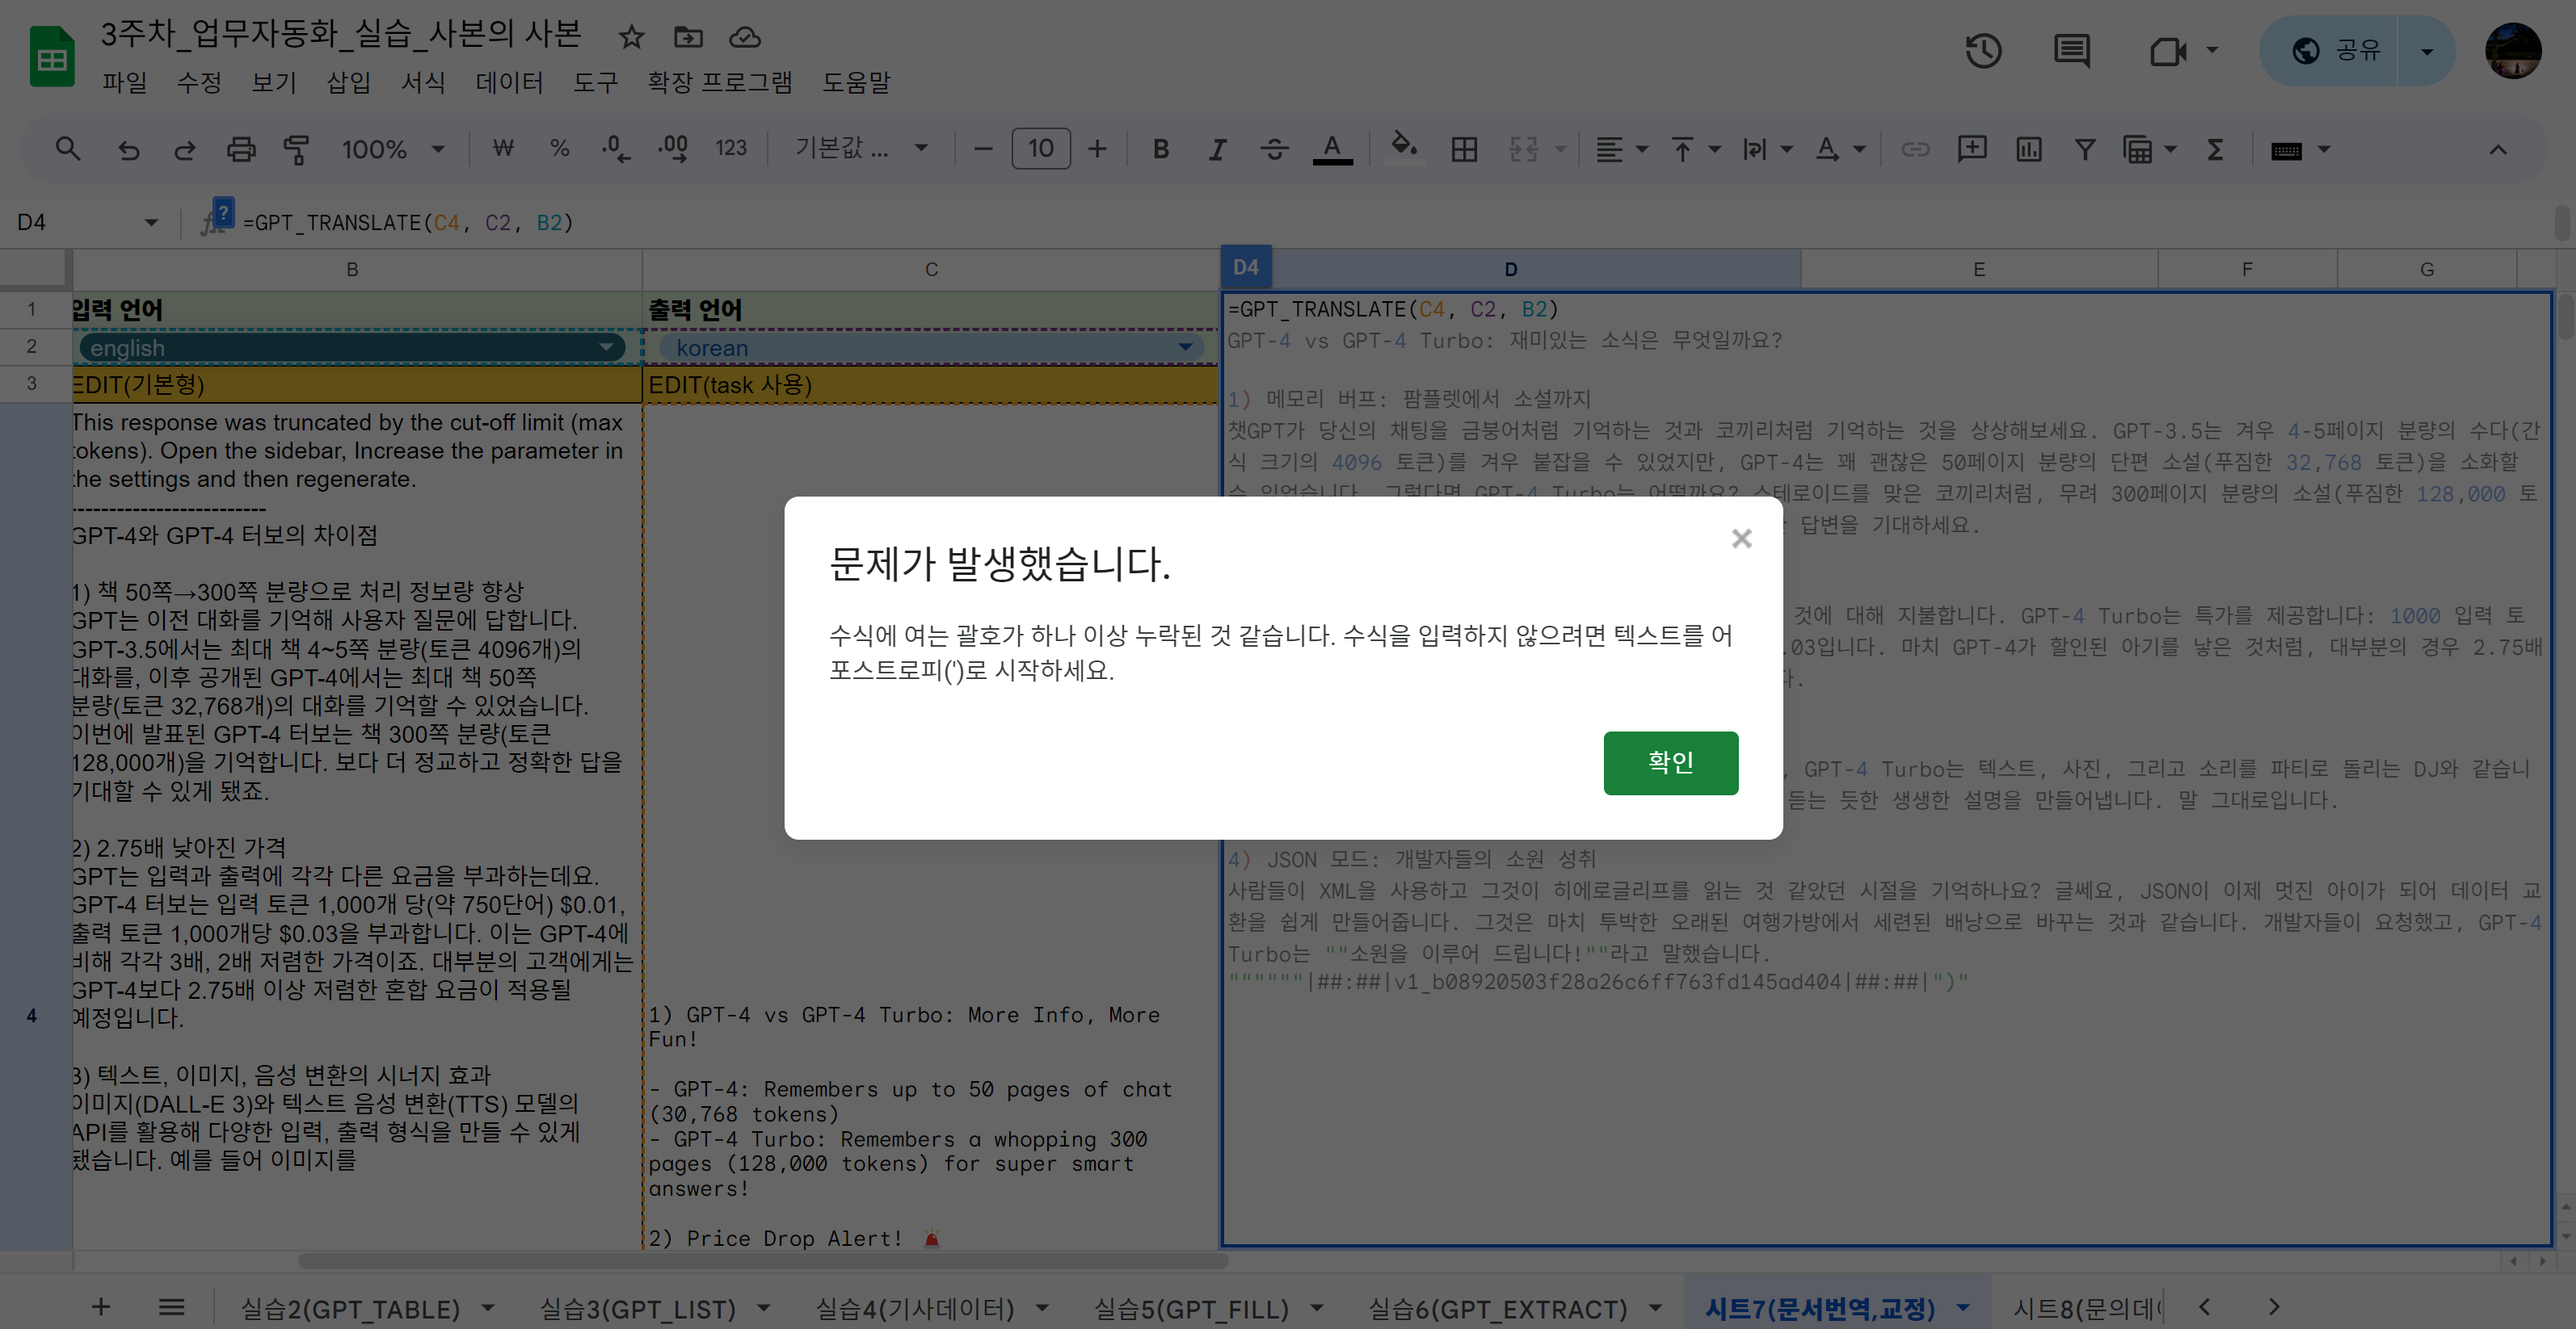This screenshot has height=1329, width=2576.
Task: Click the search menus magnifier icon
Action: coord(67,150)
